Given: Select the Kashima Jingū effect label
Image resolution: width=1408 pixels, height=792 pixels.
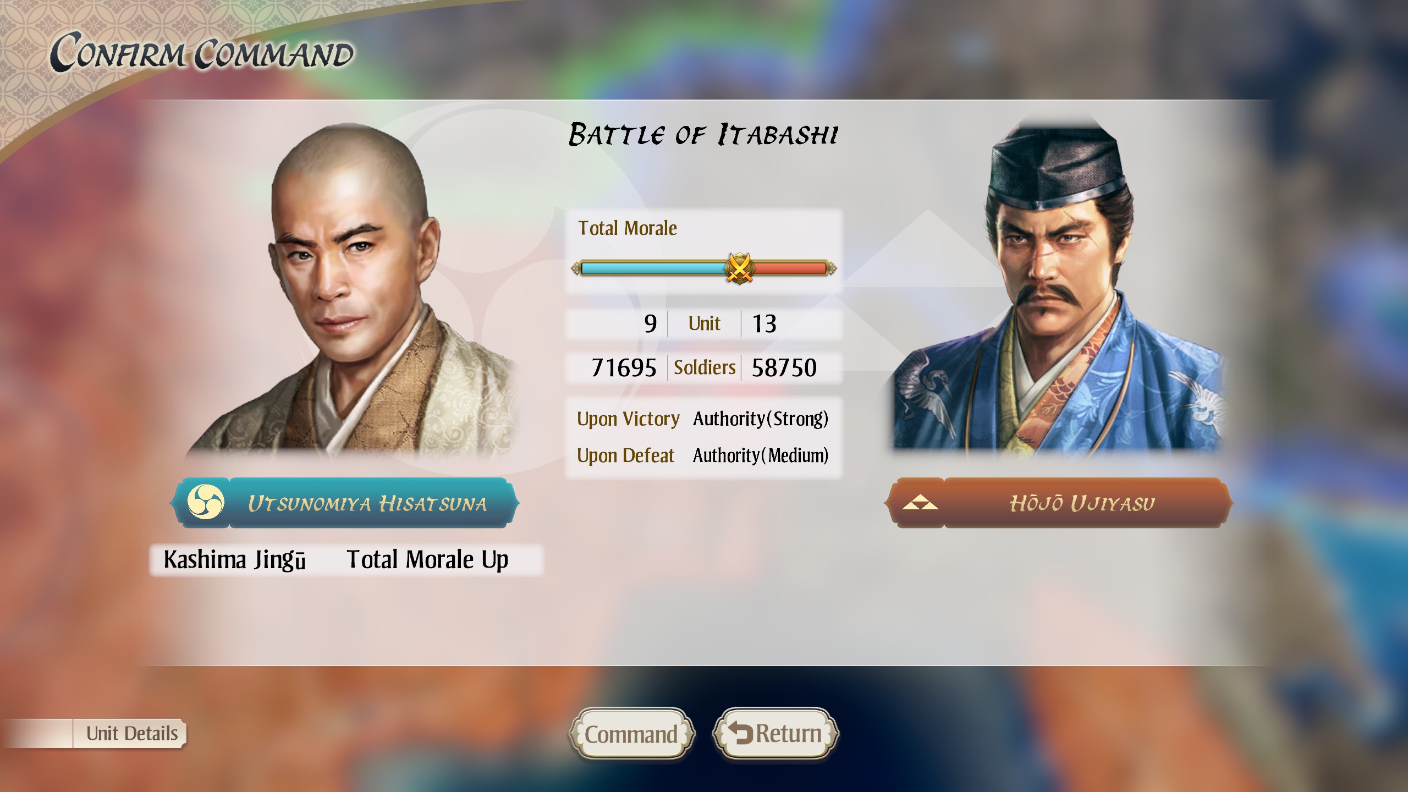Looking at the screenshot, I should point(235,560).
